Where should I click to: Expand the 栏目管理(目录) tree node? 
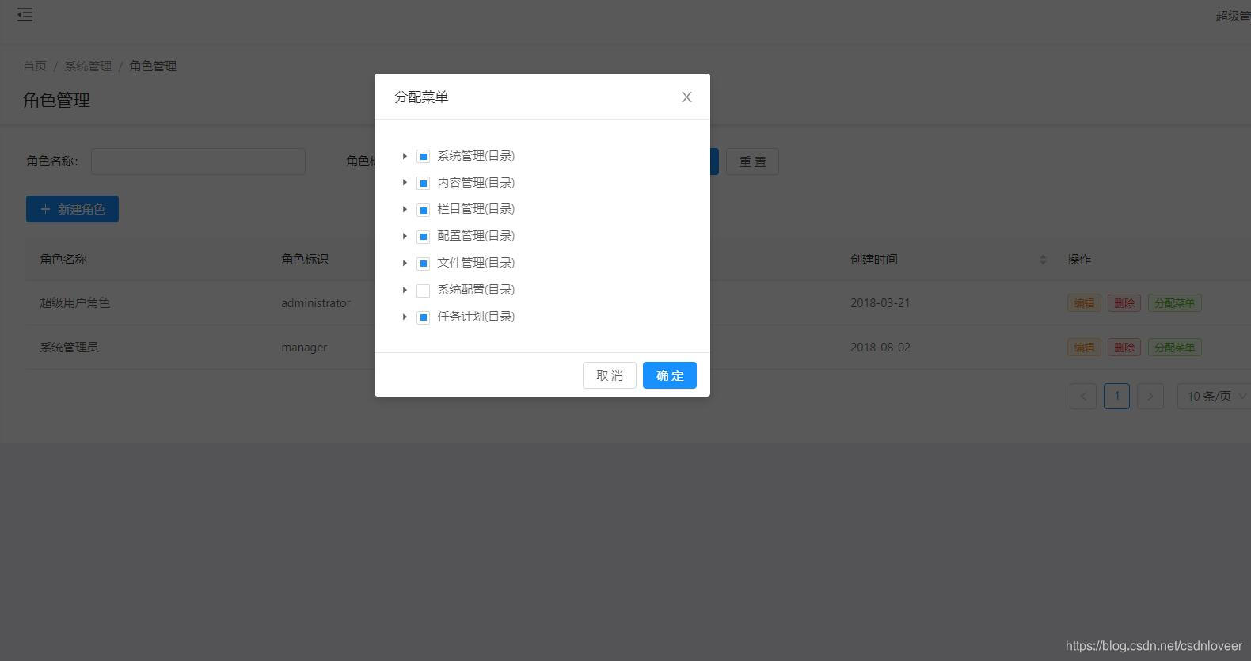405,209
